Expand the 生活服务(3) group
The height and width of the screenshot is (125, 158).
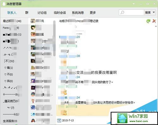[x=10, y=121]
